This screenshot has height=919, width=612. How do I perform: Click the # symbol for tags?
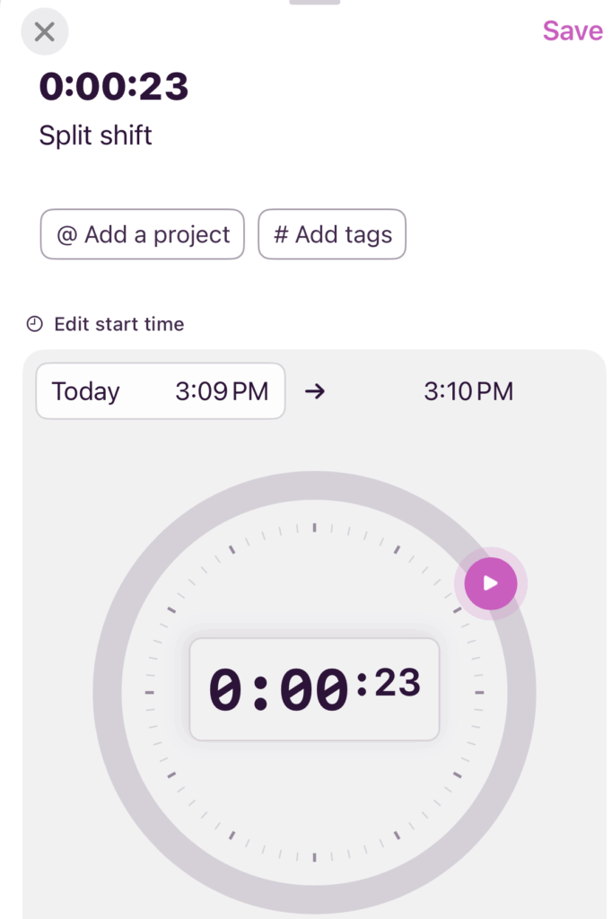click(x=281, y=235)
